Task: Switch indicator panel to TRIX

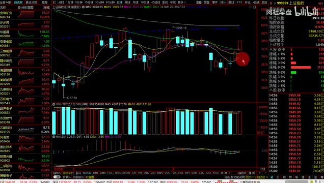Action: coord(118,173)
